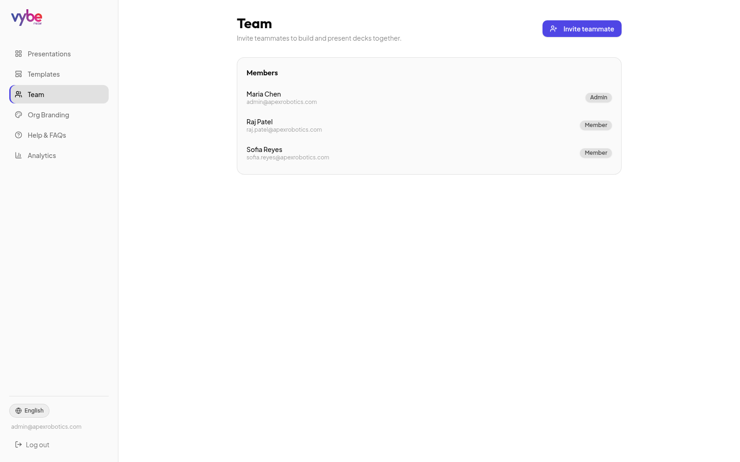Open the Presentations section

click(x=59, y=54)
